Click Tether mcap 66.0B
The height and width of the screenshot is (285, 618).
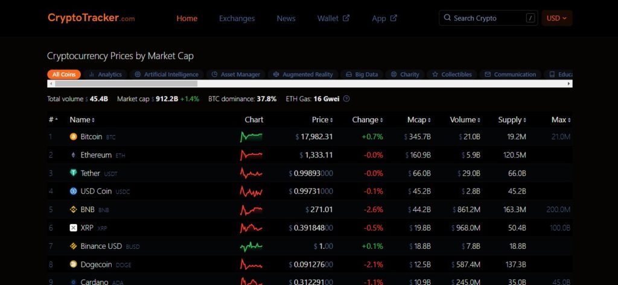pos(420,173)
